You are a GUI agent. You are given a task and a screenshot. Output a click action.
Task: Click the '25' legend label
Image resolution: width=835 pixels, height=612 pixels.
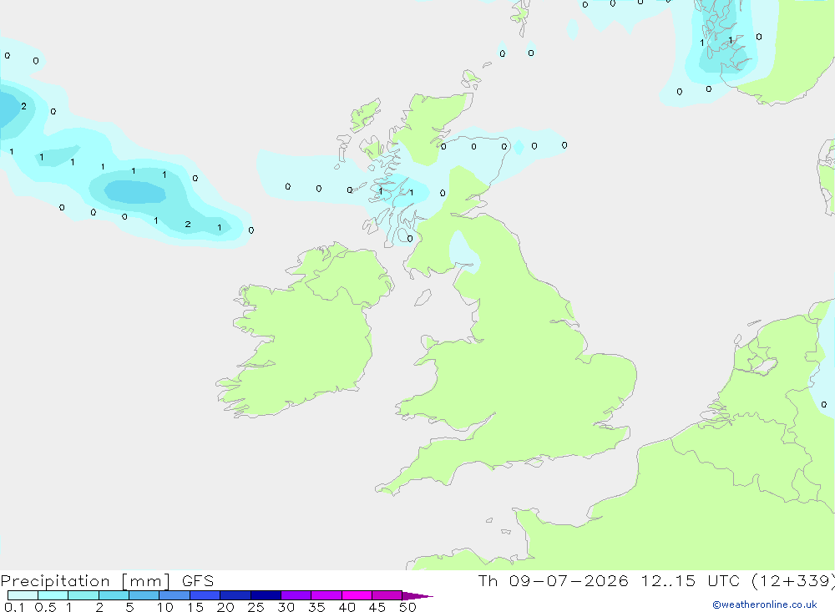click(256, 607)
